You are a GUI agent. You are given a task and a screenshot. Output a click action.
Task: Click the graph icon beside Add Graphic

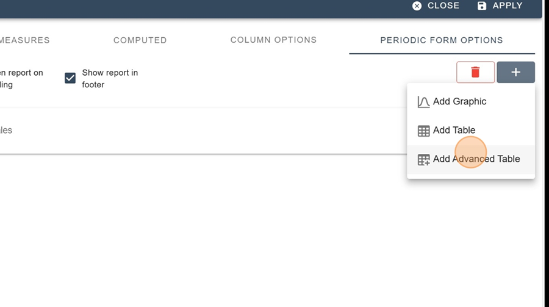[x=423, y=102]
